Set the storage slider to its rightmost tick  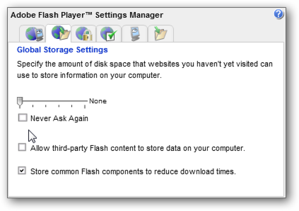click(85, 106)
